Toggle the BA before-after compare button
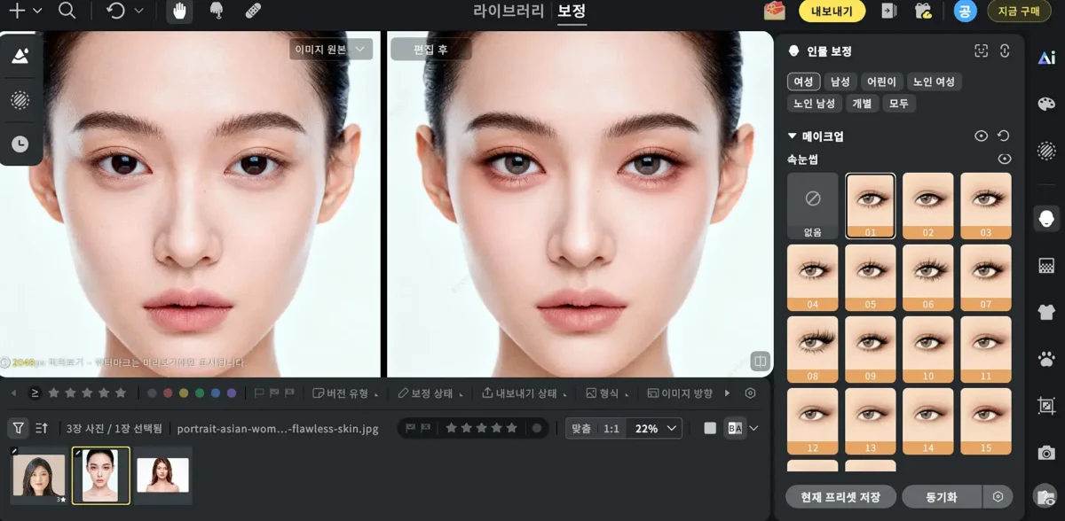 [x=735, y=428]
